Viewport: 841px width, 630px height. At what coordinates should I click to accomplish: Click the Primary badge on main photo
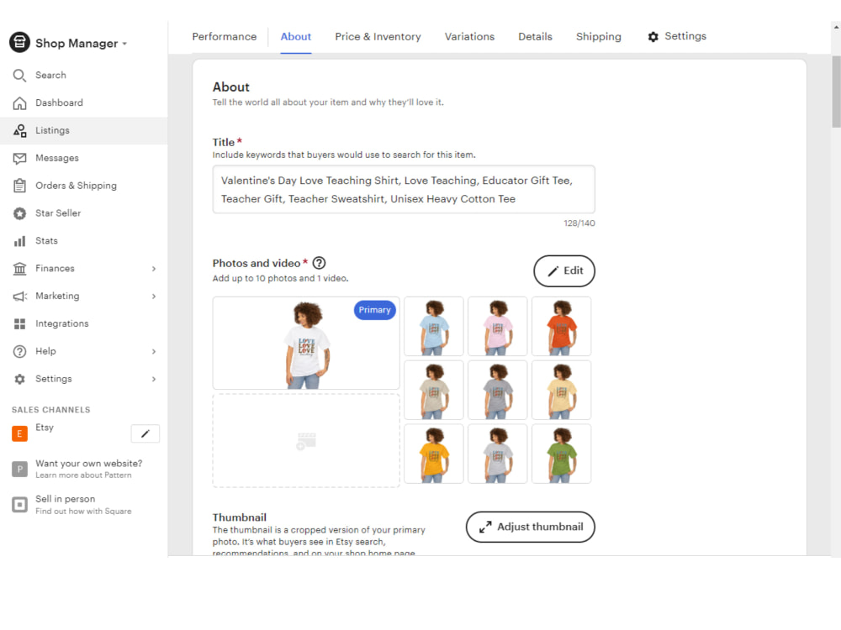coord(375,310)
